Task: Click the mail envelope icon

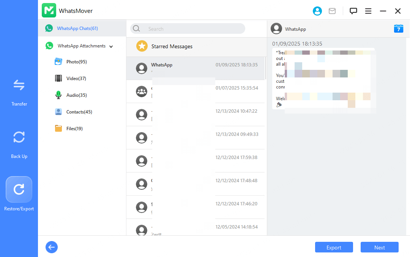Action: coord(332,11)
